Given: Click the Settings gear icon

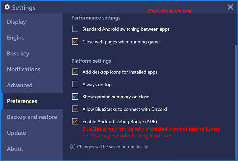Looking at the screenshot, I should [7, 7].
